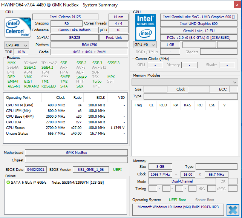
Task: Click the UEFI Boot label
Action: (177, 200)
